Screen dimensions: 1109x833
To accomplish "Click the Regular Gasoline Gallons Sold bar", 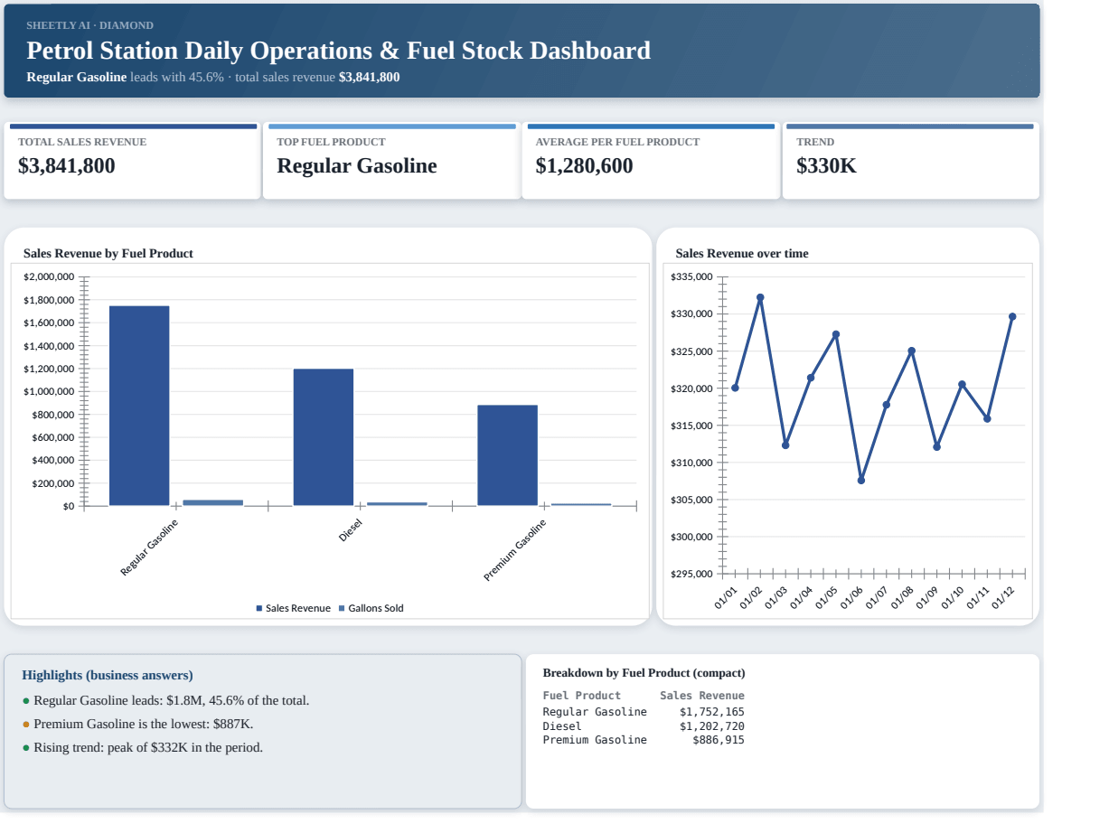I will 213,502.
